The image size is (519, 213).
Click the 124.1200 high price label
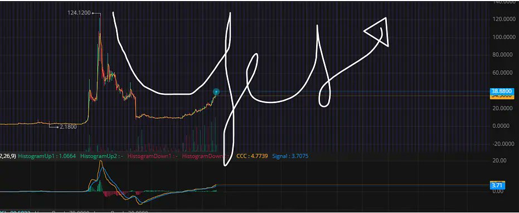click(79, 13)
